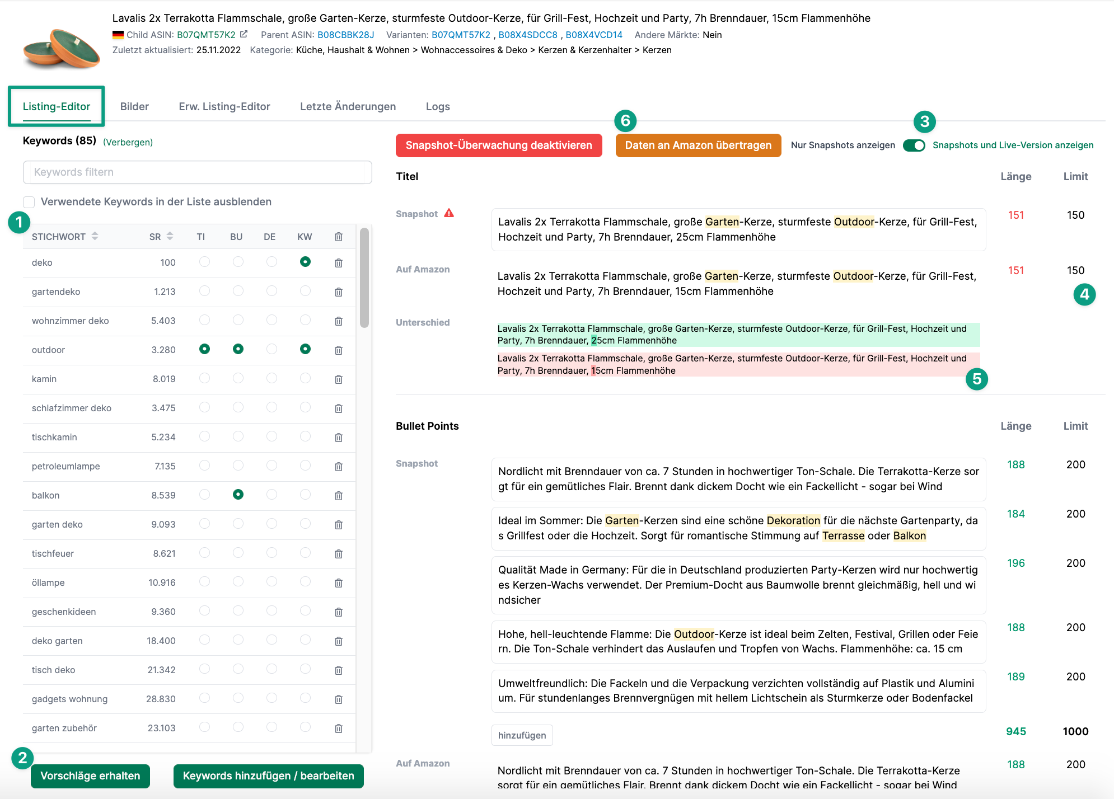This screenshot has width=1114, height=799.
Task: Delete the balkon keyword row
Action: click(x=339, y=496)
